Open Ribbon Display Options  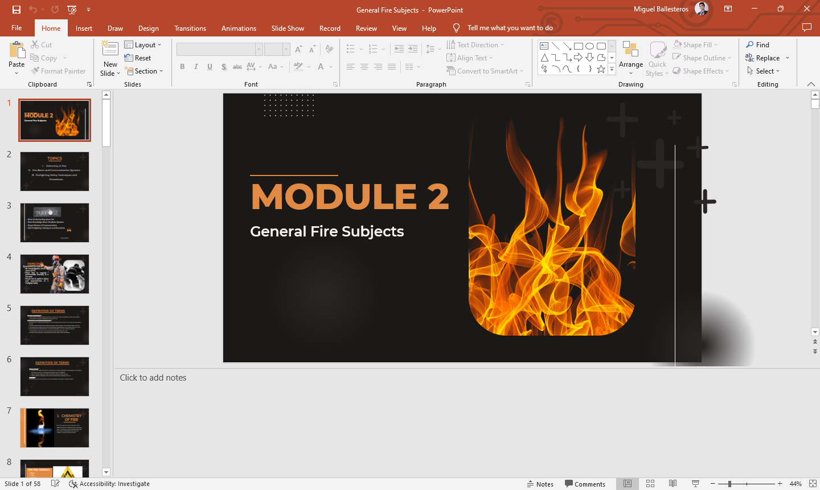(728, 9)
